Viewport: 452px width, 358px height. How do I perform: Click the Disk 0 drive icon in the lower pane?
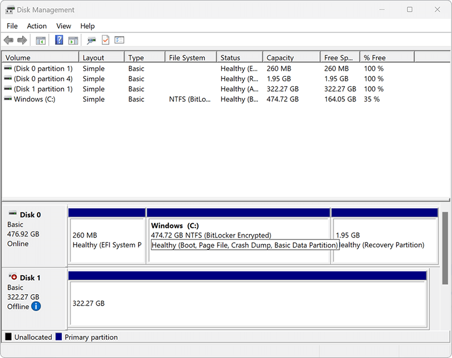click(x=13, y=213)
